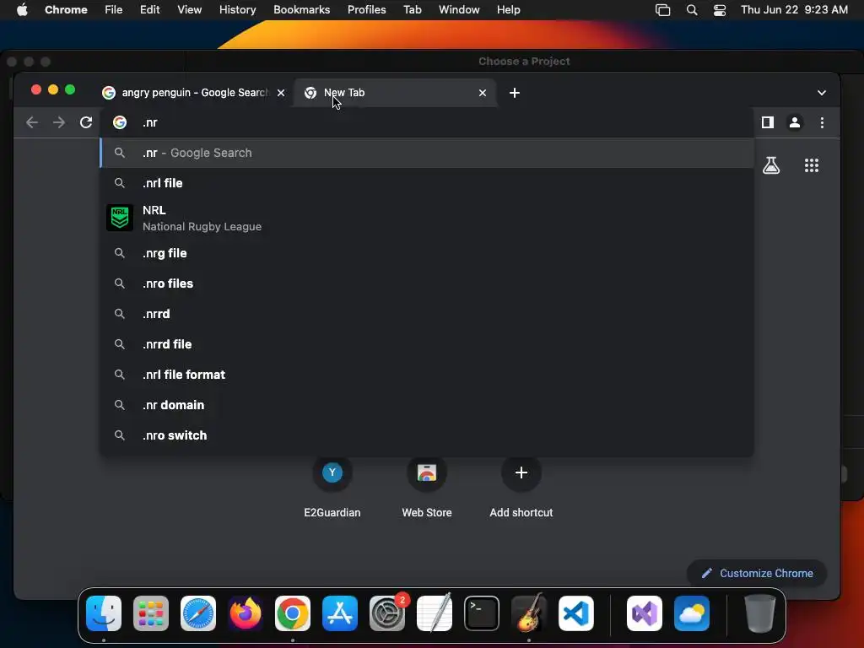864x648 pixels.
Task: Open the Profiles menu
Action: [366, 10]
